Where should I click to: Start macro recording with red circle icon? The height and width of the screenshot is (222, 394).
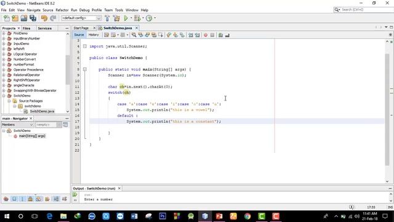(206, 35)
